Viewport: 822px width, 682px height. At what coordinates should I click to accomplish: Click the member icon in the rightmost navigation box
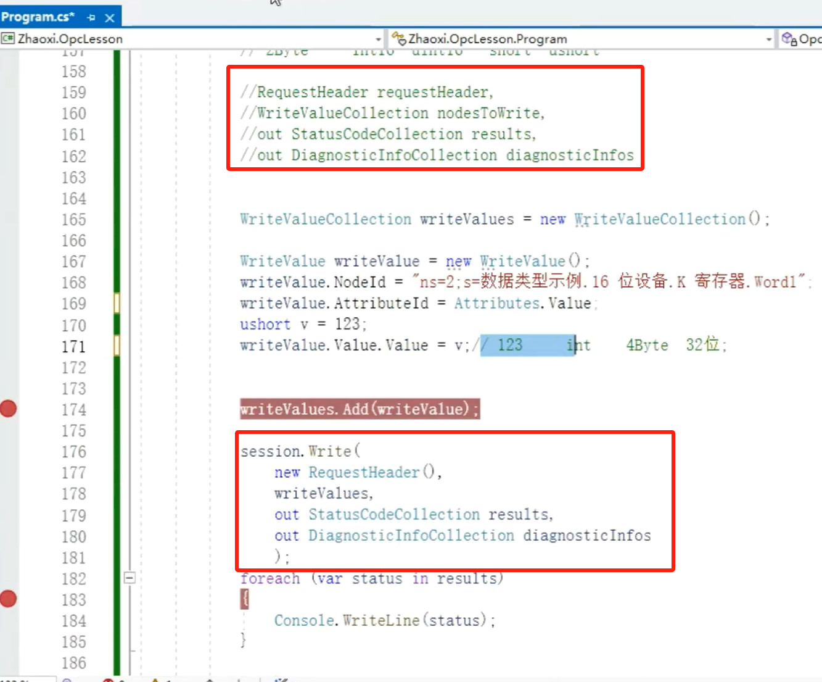[789, 39]
